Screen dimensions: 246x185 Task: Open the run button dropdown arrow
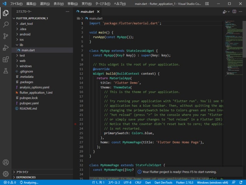[x=229, y=12]
